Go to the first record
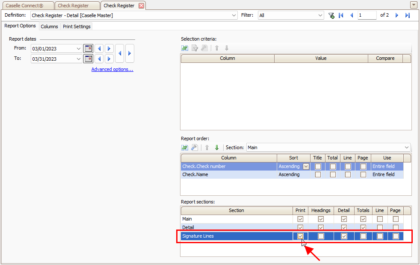Viewport: 420px width, 265px height. pyautogui.click(x=341, y=15)
